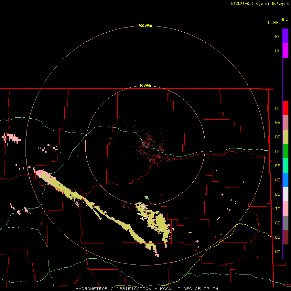Click the RA legend label
The width and height of the screenshot is (291, 291).
pyautogui.click(x=277, y=166)
